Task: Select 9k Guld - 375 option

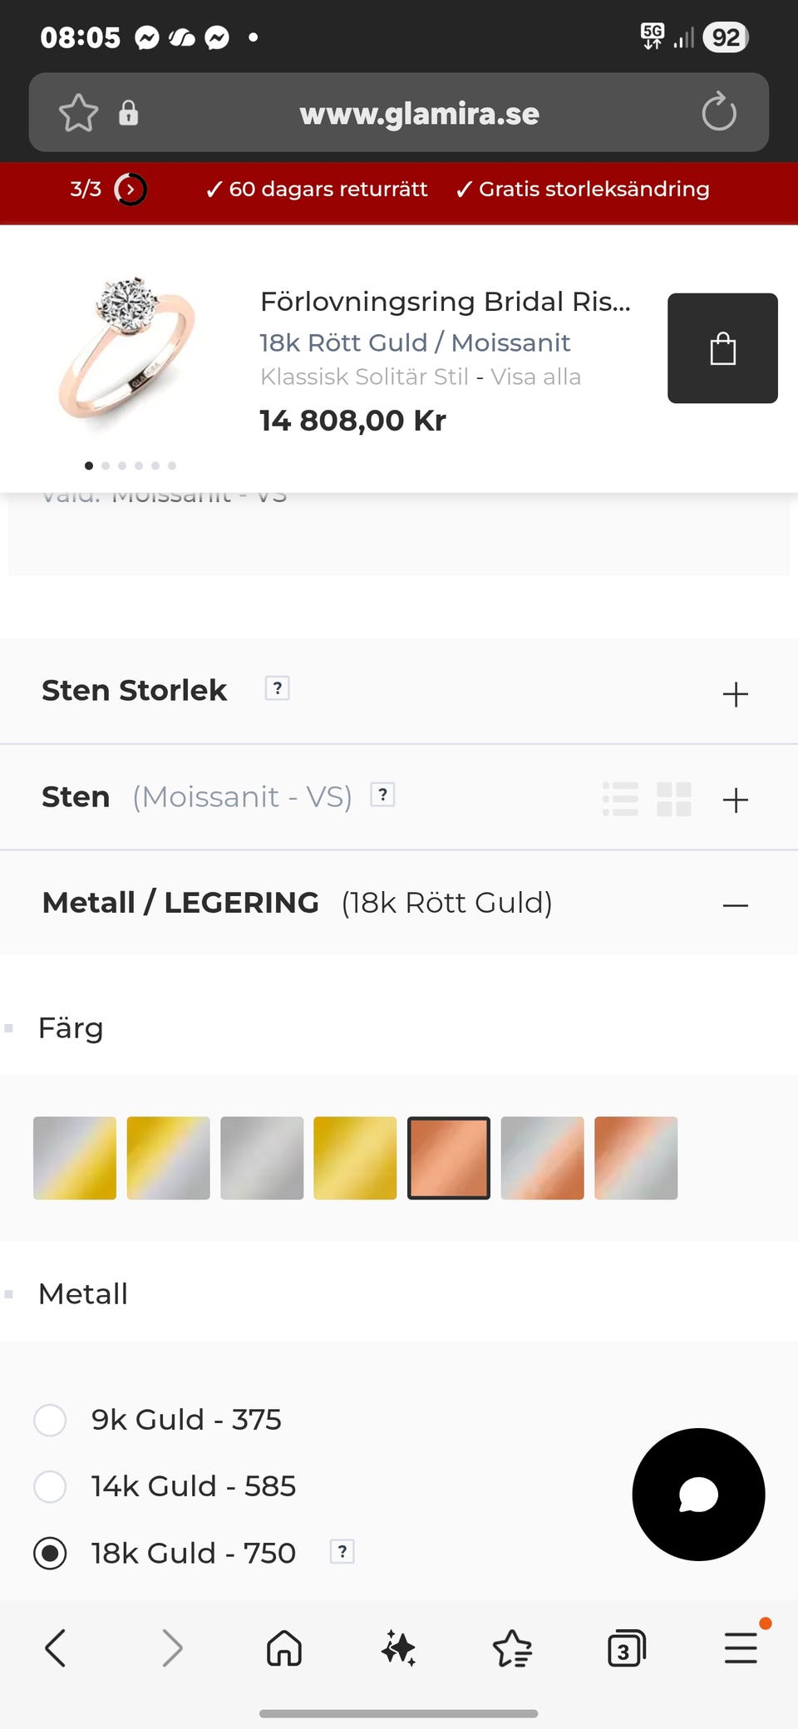Action: 50,1420
